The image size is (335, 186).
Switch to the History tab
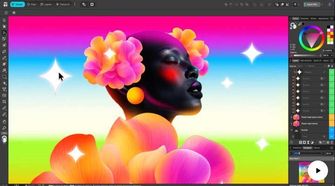click(x=317, y=148)
